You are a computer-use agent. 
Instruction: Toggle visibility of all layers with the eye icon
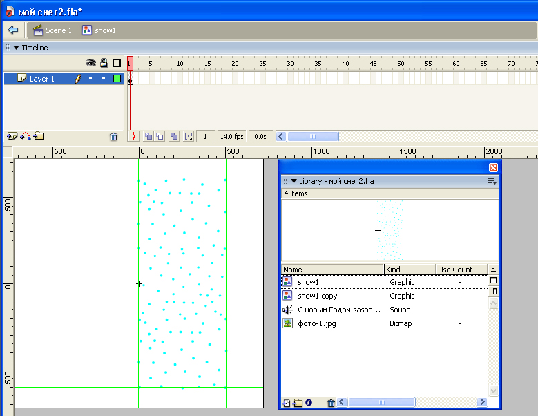(90, 63)
